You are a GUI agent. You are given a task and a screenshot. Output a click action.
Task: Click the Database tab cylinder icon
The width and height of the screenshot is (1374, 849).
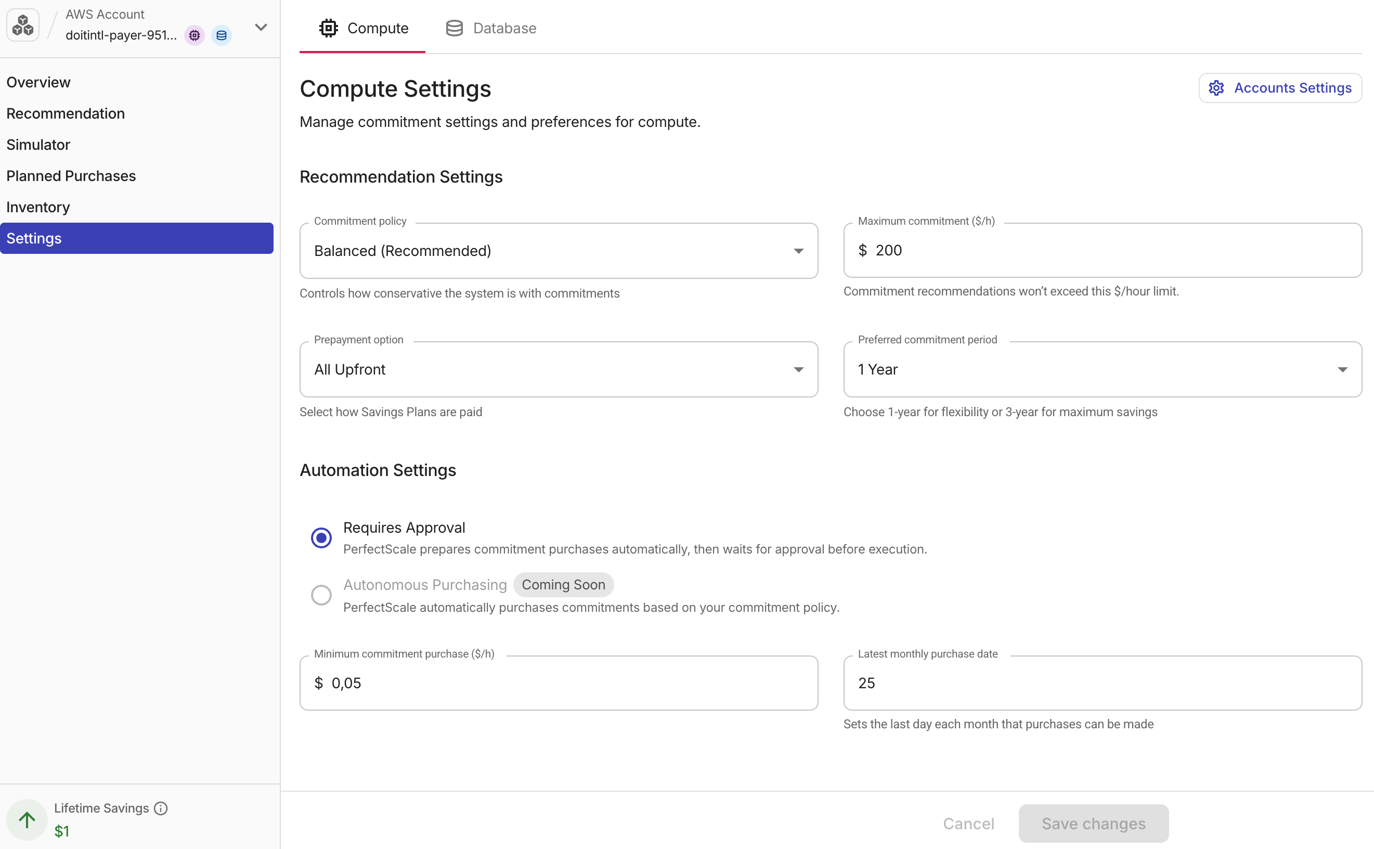pyautogui.click(x=454, y=28)
